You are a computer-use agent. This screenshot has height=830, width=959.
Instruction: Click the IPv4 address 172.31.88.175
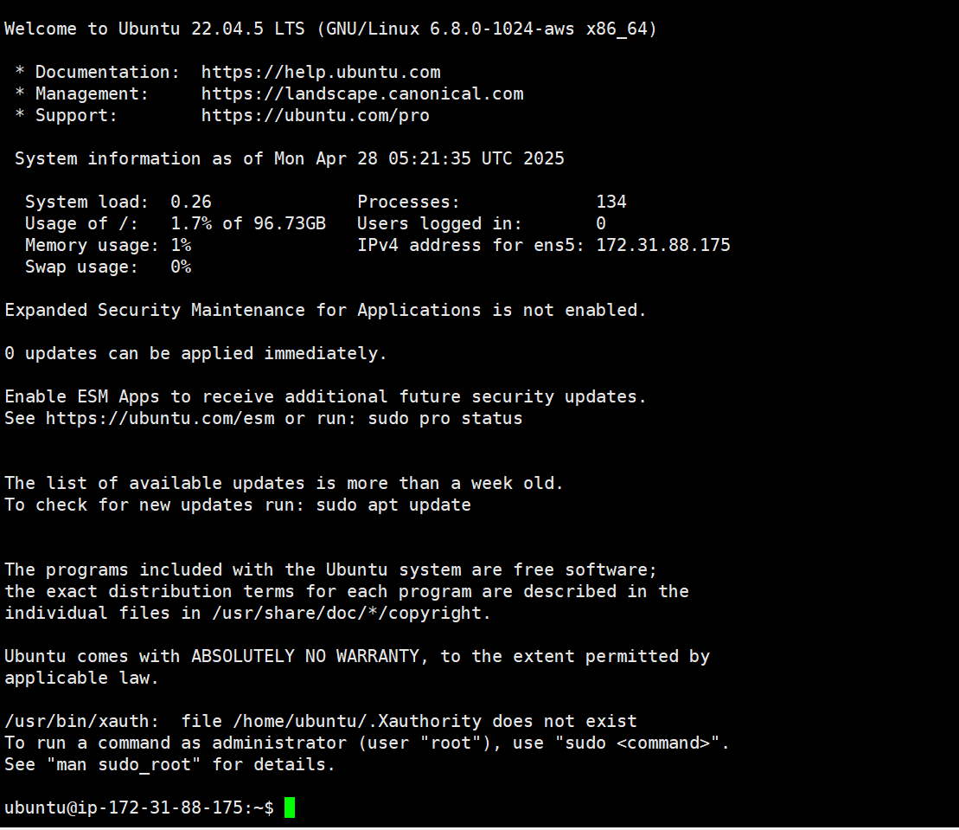click(663, 246)
